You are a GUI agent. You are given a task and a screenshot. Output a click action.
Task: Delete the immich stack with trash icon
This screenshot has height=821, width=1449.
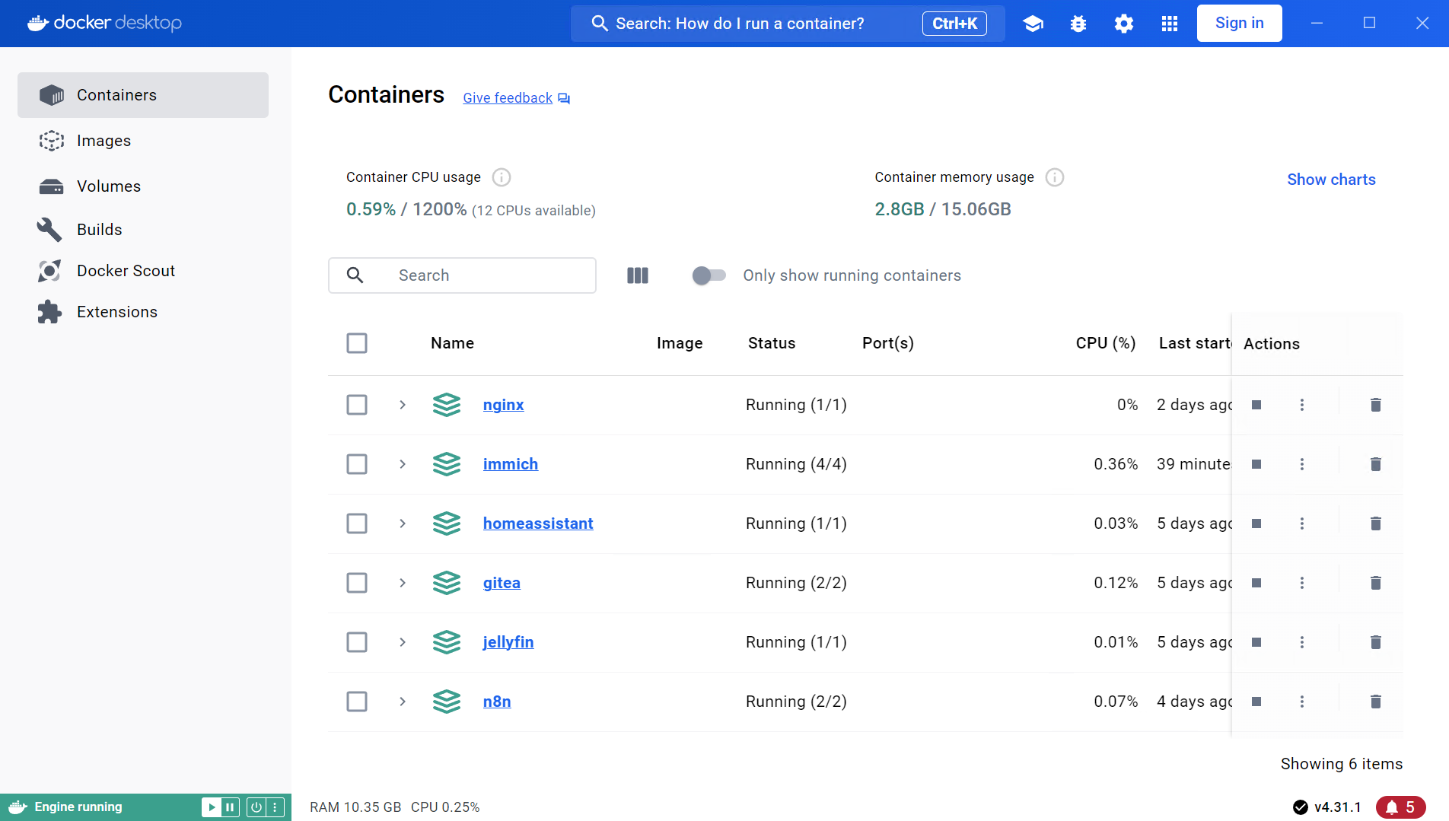pyautogui.click(x=1376, y=464)
